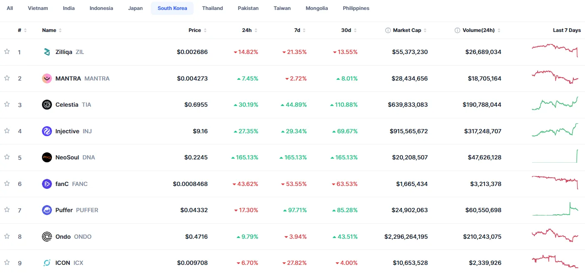585x274 pixels.
Task: Switch to the Vietnam tab
Action: click(38, 8)
